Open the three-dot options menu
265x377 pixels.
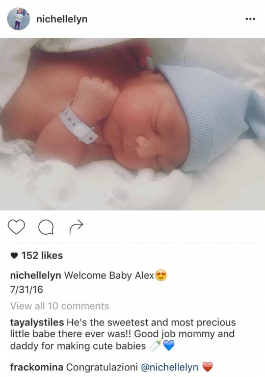pos(250,19)
